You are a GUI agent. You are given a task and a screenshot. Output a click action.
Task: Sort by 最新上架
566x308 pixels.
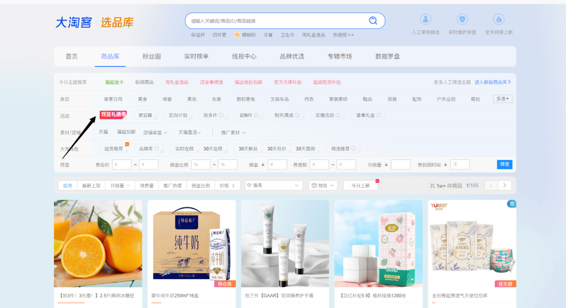click(91, 186)
